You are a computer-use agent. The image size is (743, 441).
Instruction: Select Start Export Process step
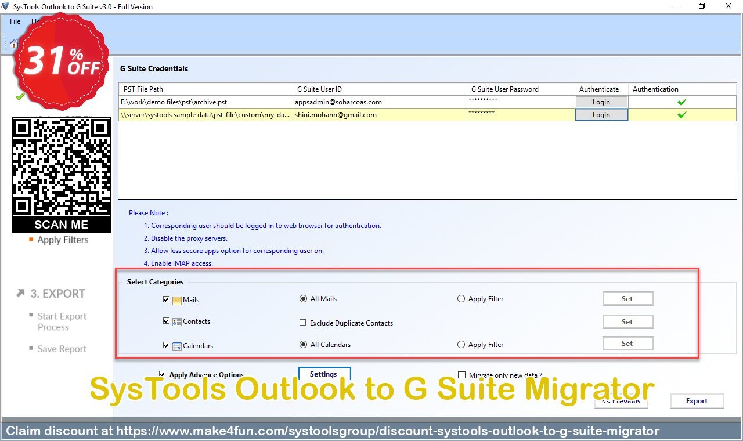pos(62,322)
